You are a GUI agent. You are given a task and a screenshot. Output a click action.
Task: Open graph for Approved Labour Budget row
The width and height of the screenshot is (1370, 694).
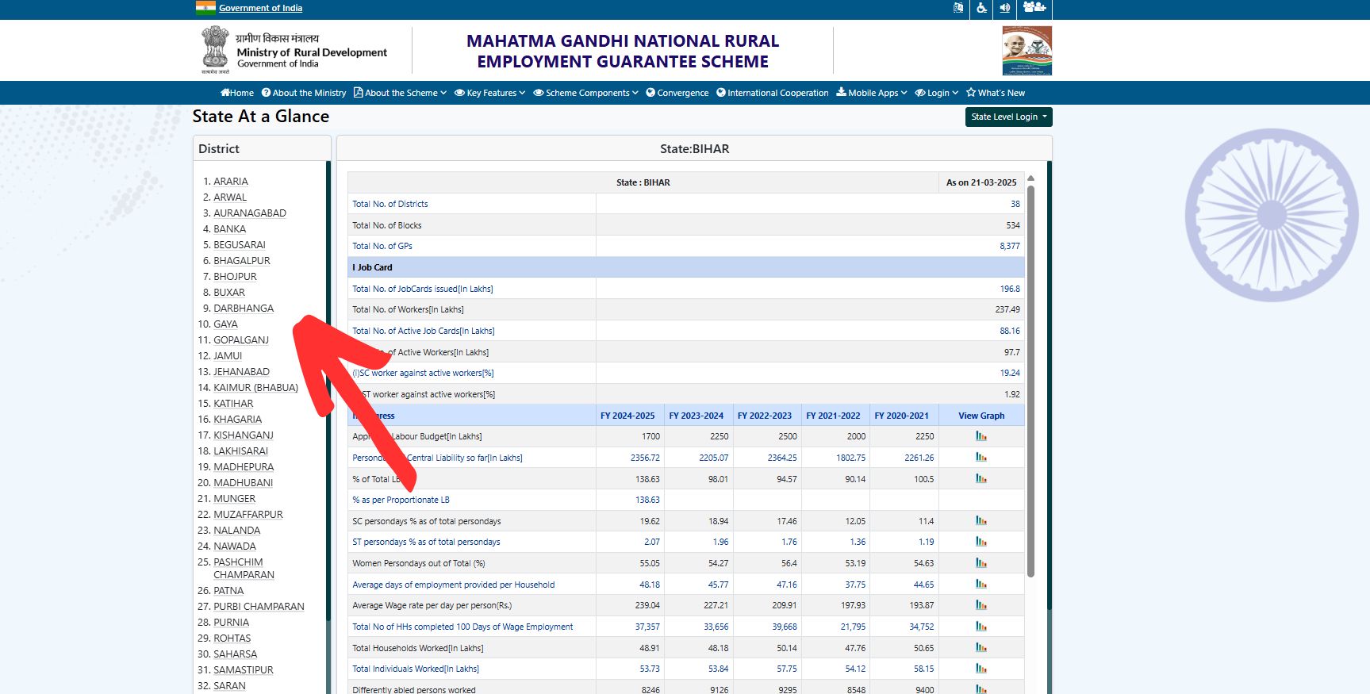[x=981, y=436]
